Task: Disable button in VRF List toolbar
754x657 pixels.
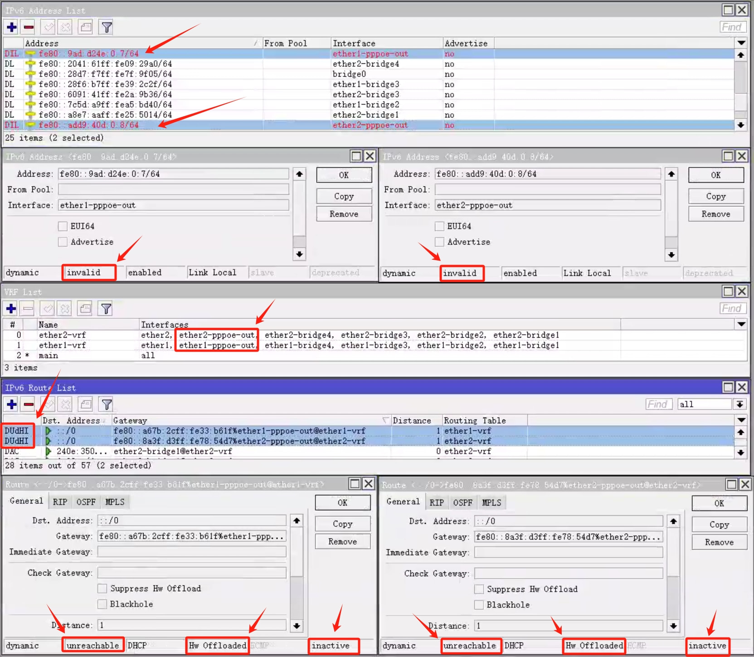Action: (x=65, y=309)
